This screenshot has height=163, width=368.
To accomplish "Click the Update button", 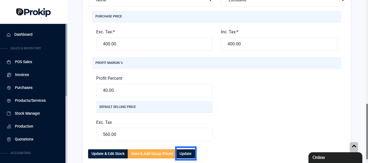I will 186,154.
